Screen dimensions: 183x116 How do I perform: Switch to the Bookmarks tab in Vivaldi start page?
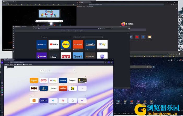click(71, 31)
